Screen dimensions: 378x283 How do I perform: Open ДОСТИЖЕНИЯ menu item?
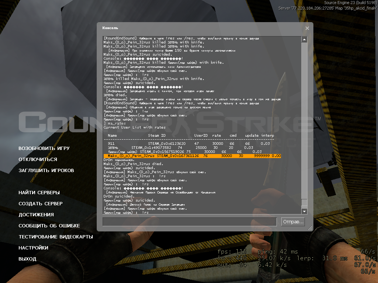tap(36, 215)
